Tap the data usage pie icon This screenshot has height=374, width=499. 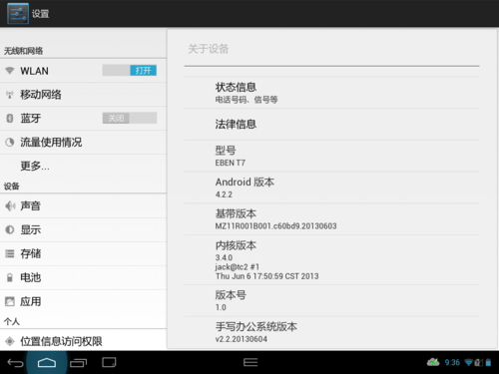[x=10, y=143]
